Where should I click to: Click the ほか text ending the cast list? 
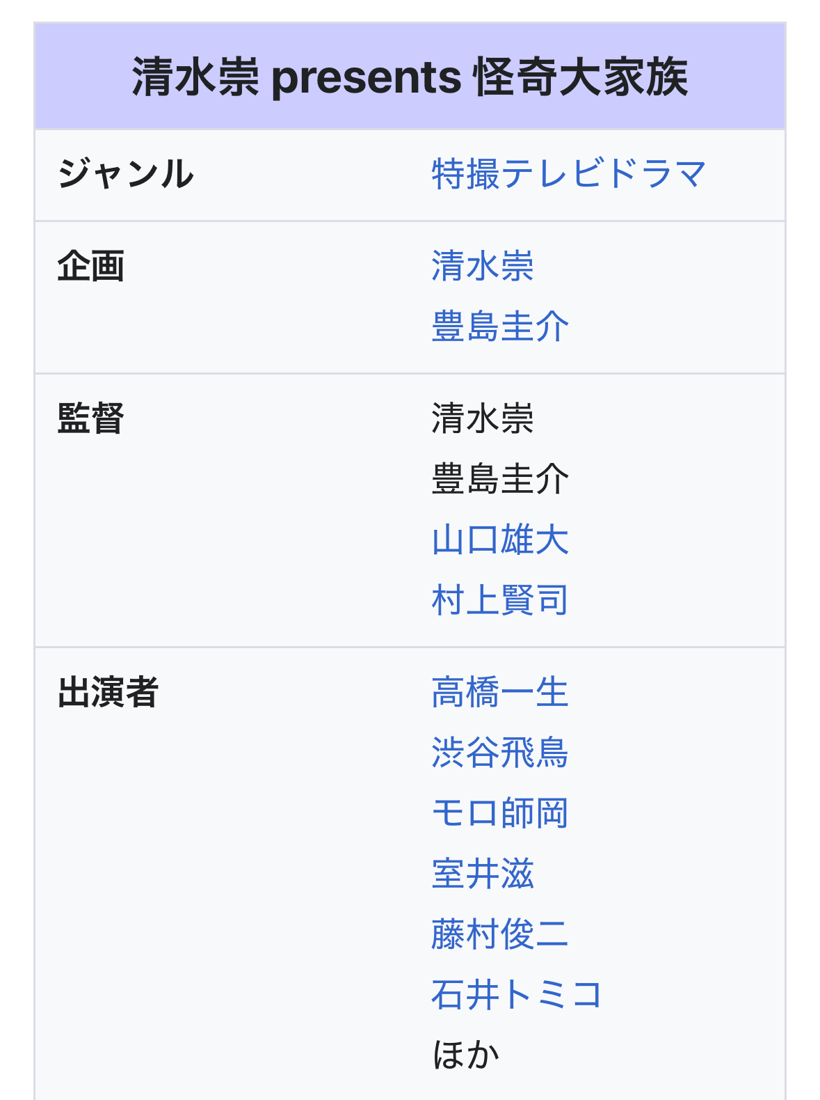click(465, 1055)
